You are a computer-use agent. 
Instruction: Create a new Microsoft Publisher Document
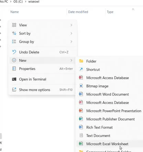(x=109, y=119)
